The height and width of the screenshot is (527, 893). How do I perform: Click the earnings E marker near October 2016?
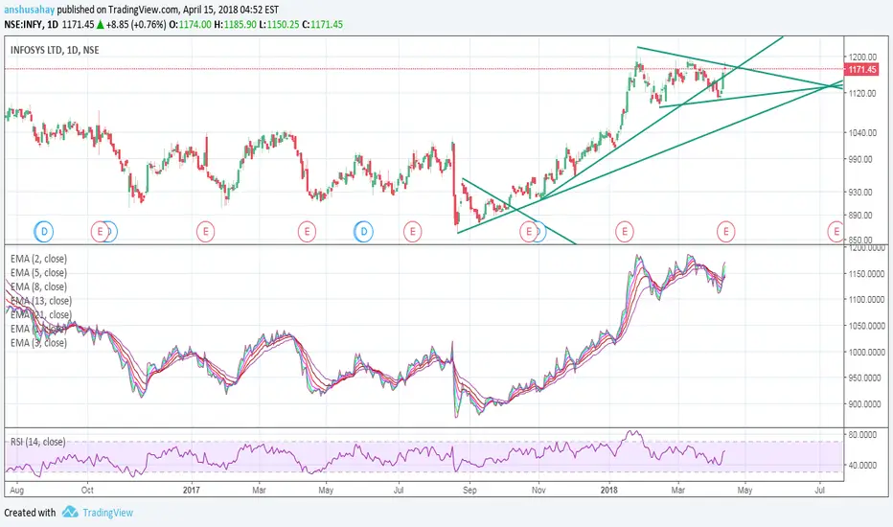pos(101,232)
